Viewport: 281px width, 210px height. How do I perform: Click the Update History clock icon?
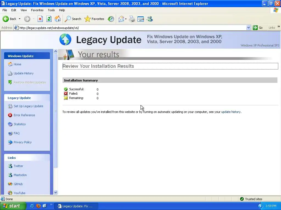click(x=10, y=73)
